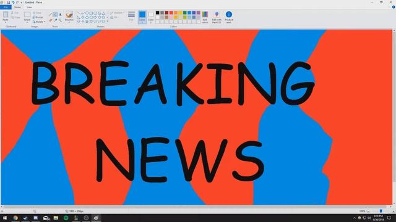The width and height of the screenshot is (396, 222).
Task: Choose the Line shape
Action: (x=79, y=13)
